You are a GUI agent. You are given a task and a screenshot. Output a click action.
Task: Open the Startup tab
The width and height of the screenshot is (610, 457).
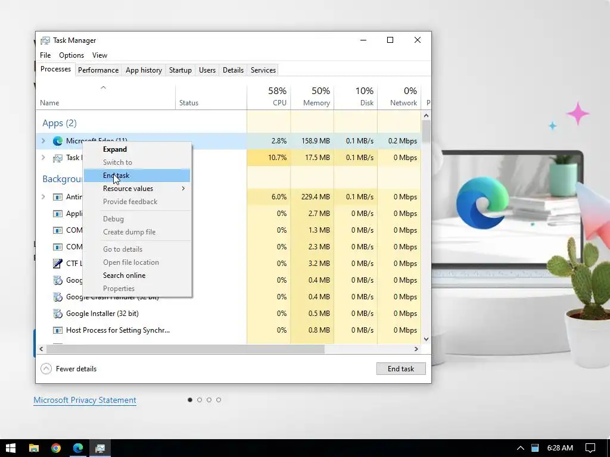[x=180, y=70]
